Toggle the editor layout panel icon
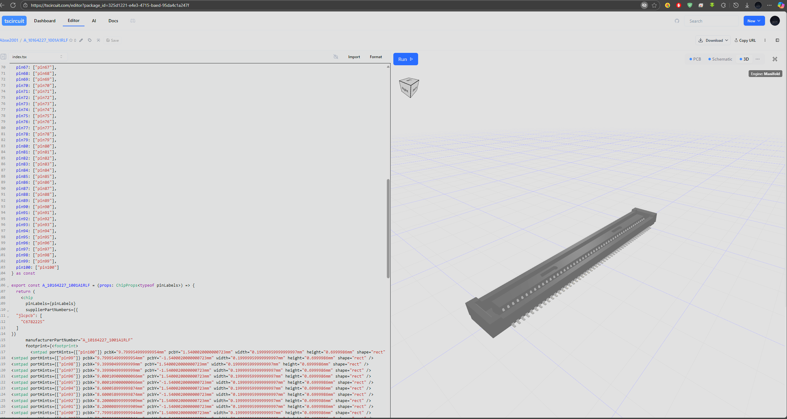Screen dimensions: 787x419 pyautogui.click(x=777, y=40)
